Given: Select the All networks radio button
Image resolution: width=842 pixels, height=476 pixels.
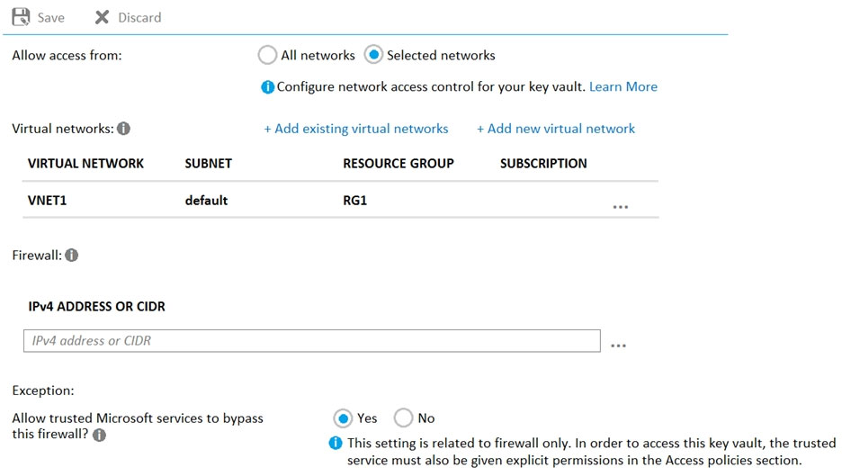Looking at the screenshot, I should coord(267,56).
